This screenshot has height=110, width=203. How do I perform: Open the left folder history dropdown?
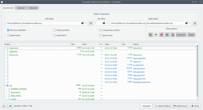(x=86, y=23)
